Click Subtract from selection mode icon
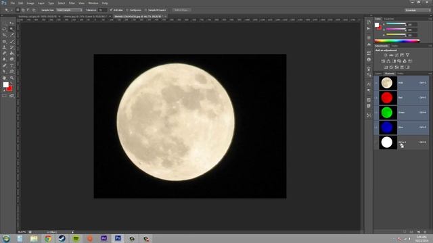 [x=28, y=10]
